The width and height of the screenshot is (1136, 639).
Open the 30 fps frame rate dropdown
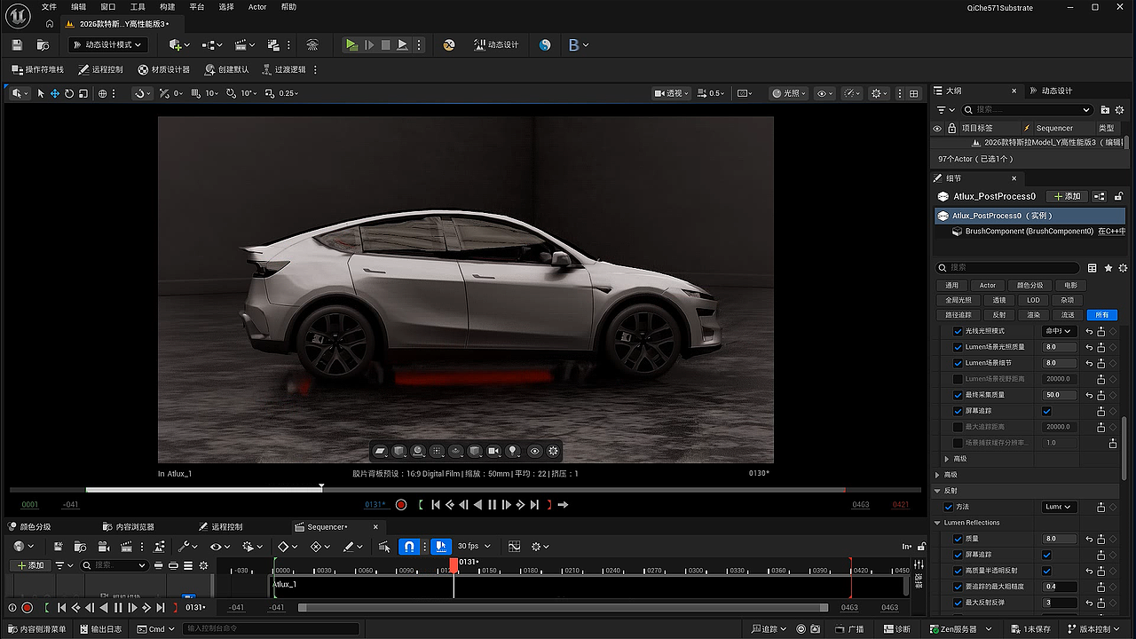[x=474, y=547]
